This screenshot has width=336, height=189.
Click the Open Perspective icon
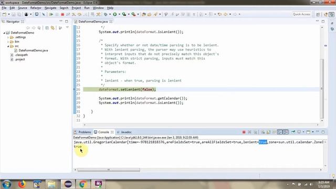tap(318, 14)
